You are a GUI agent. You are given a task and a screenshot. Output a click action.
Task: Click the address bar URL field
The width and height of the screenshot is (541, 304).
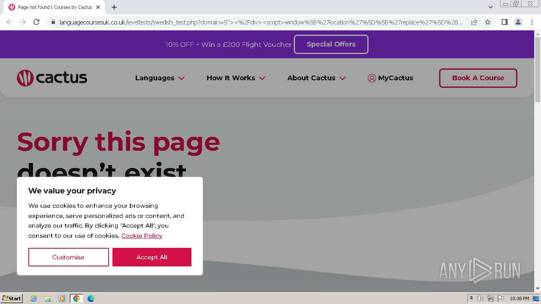click(x=261, y=22)
